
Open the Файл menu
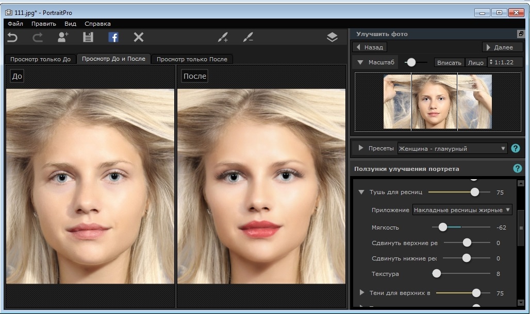point(15,24)
